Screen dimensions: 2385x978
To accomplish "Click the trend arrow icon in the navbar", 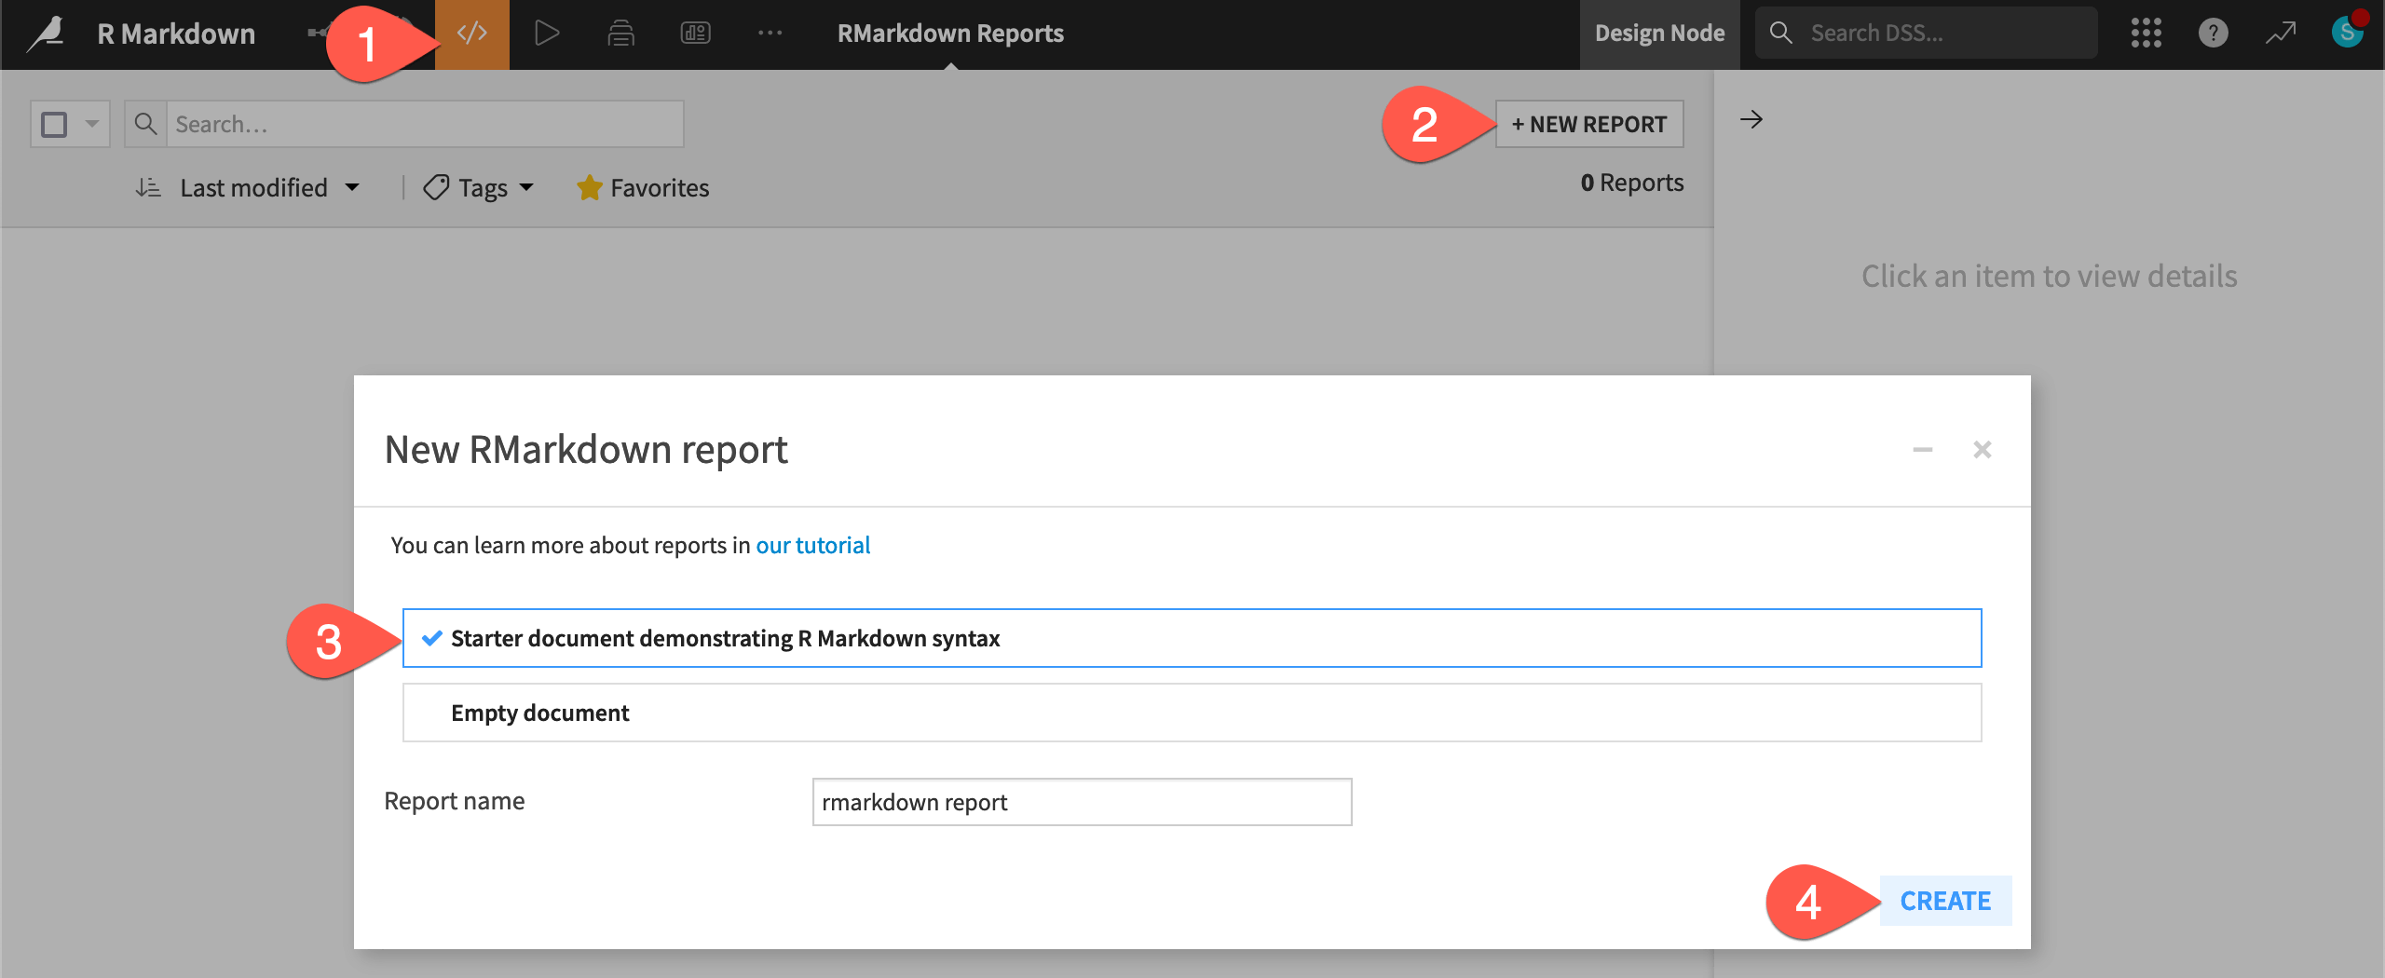I will click(2281, 33).
